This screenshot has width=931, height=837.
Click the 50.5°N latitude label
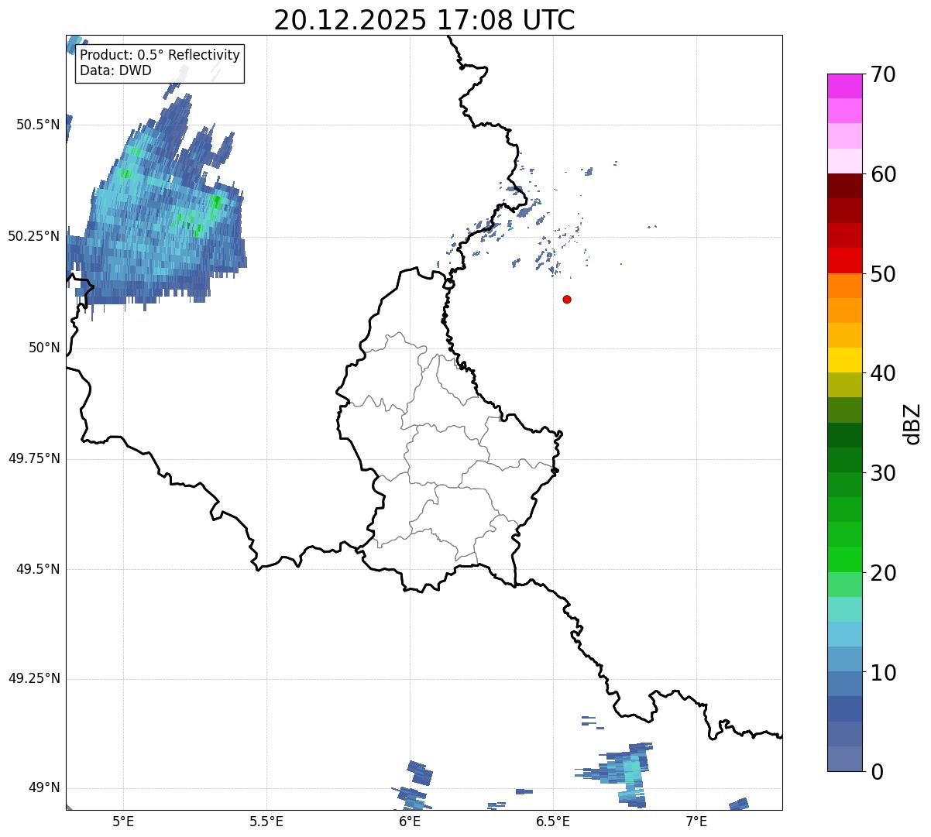(38, 125)
